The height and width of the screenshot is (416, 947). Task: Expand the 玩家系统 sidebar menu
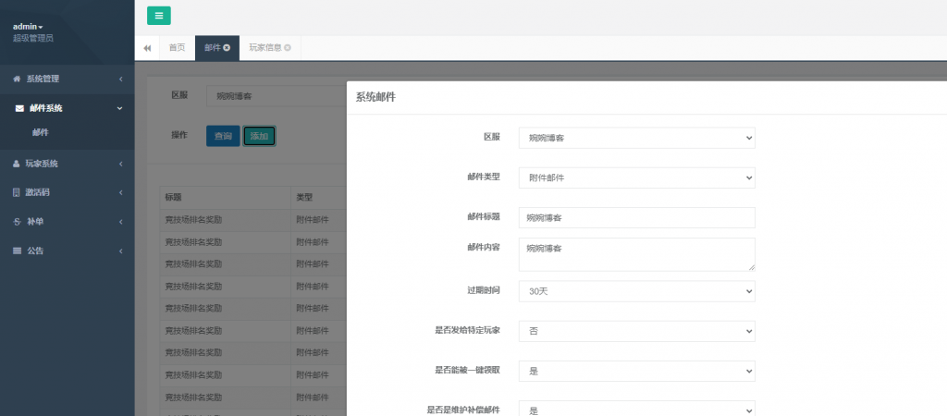(x=67, y=164)
